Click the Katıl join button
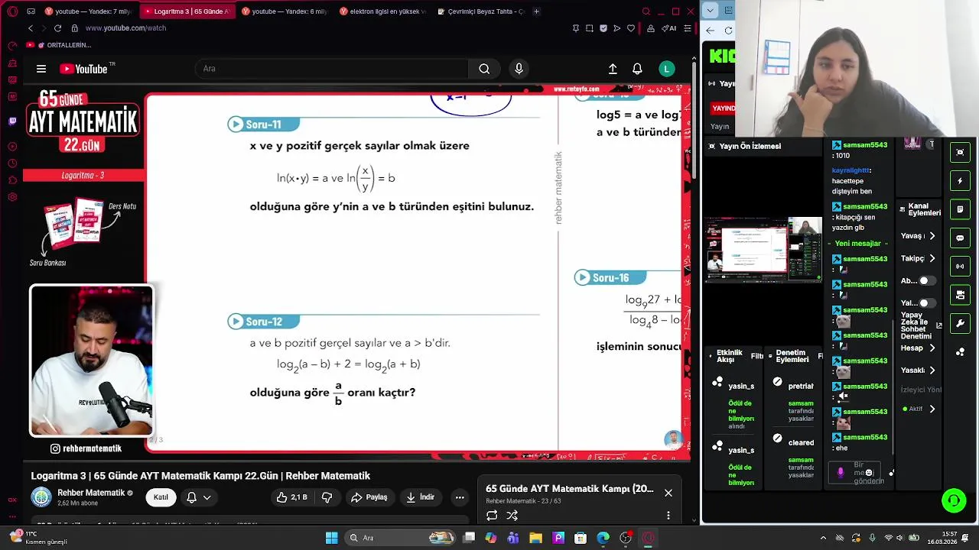The height and width of the screenshot is (550, 979). (x=161, y=497)
